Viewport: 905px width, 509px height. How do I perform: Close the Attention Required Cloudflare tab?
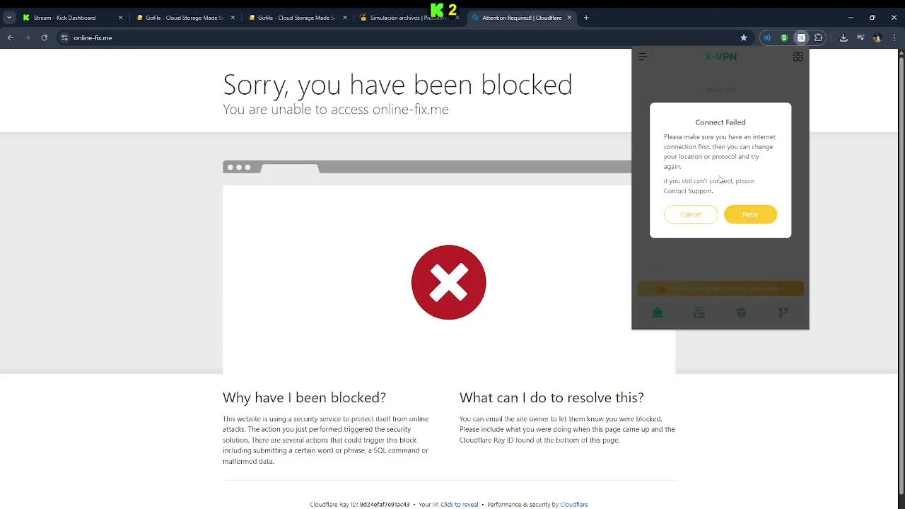(x=569, y=18)
